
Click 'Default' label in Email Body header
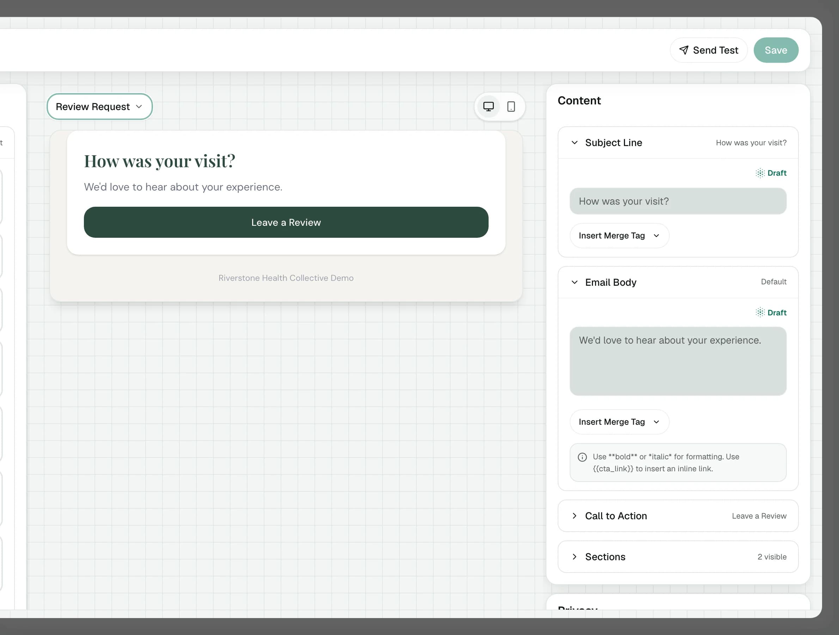[x=773, y=282]
